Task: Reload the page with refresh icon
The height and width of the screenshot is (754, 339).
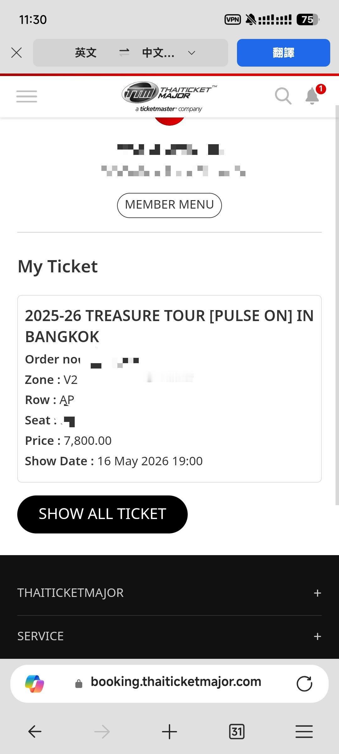Action: point(304,684)
